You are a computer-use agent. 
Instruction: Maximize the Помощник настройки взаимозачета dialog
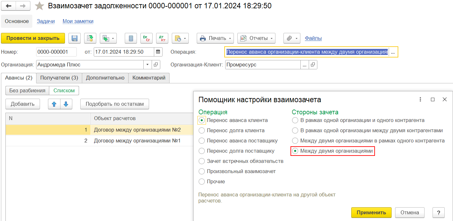pyautogui.click(x=433, y=100)
